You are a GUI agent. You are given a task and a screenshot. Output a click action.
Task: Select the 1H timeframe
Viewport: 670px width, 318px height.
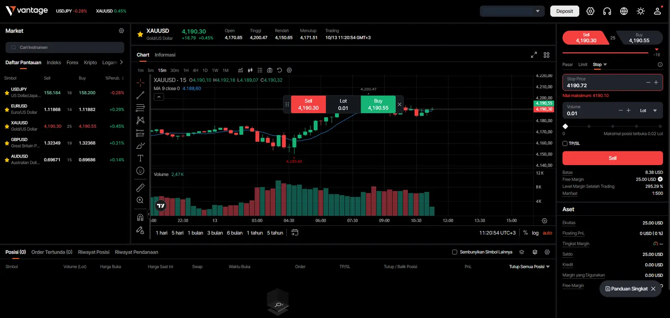(x=186, y=70)
